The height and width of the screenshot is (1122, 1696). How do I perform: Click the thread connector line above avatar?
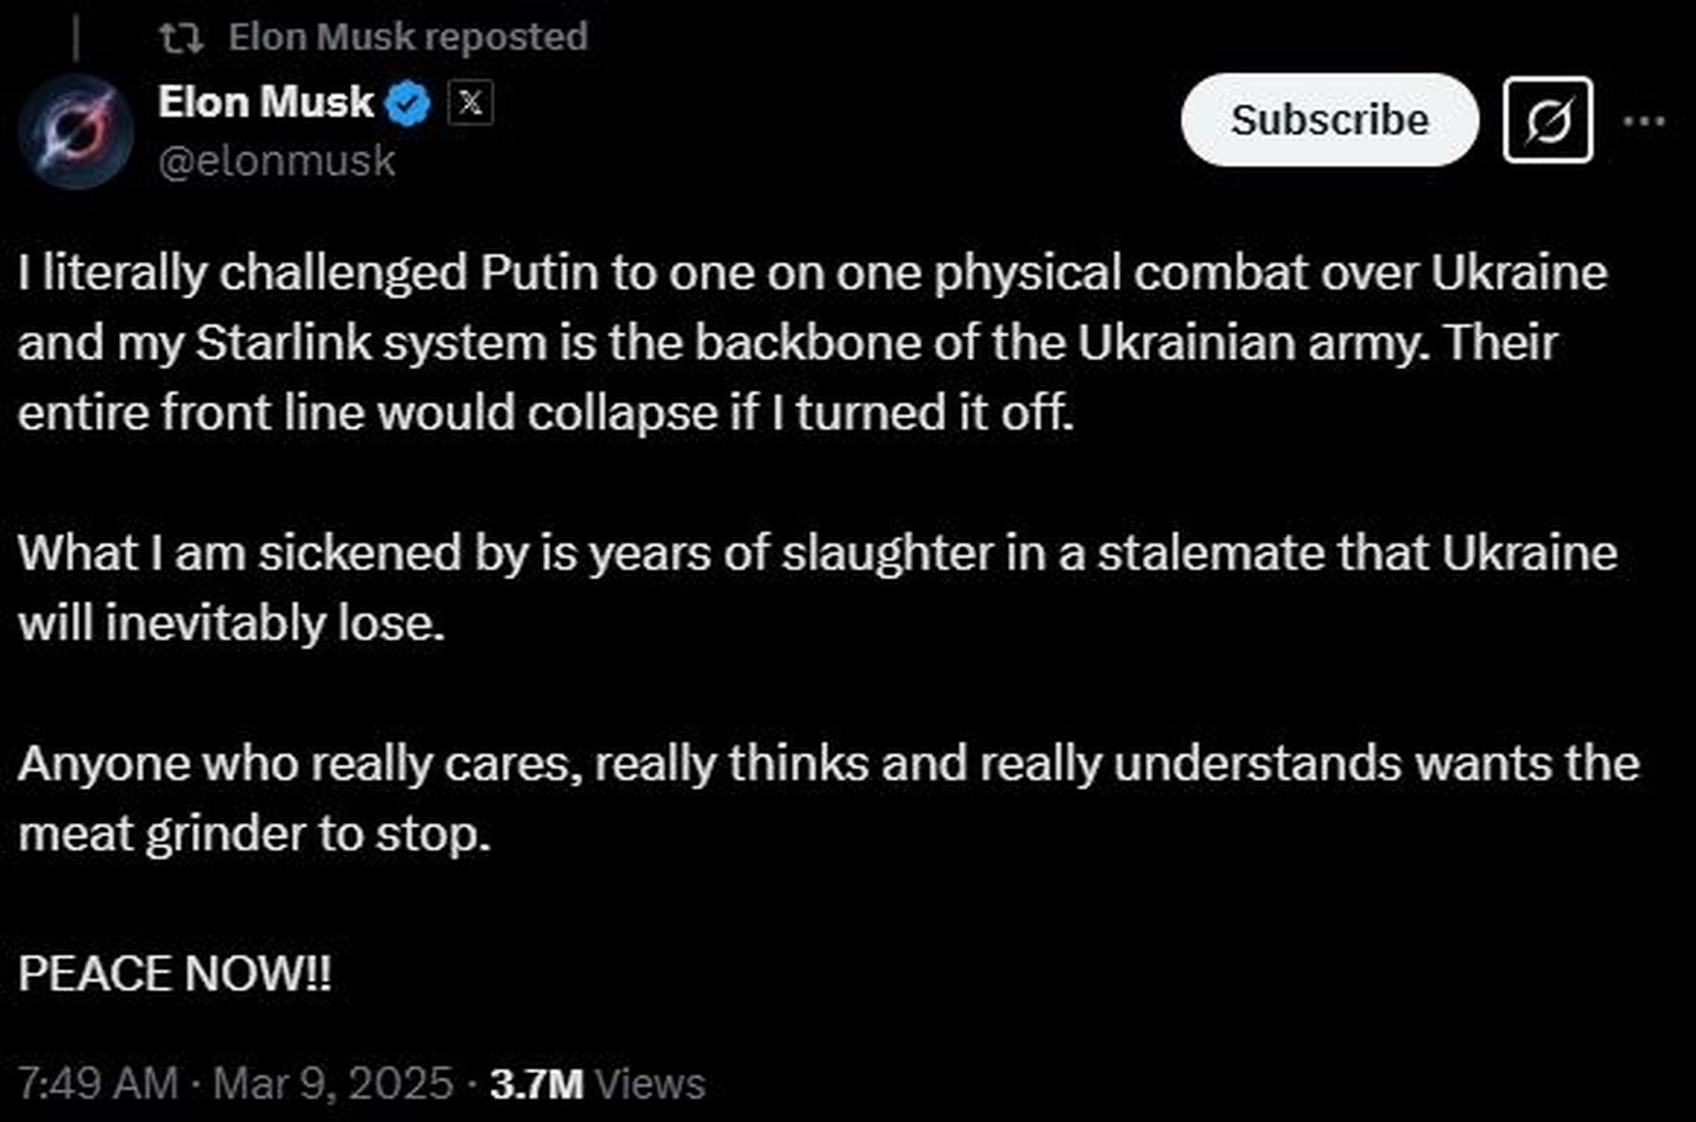[76, 39]
